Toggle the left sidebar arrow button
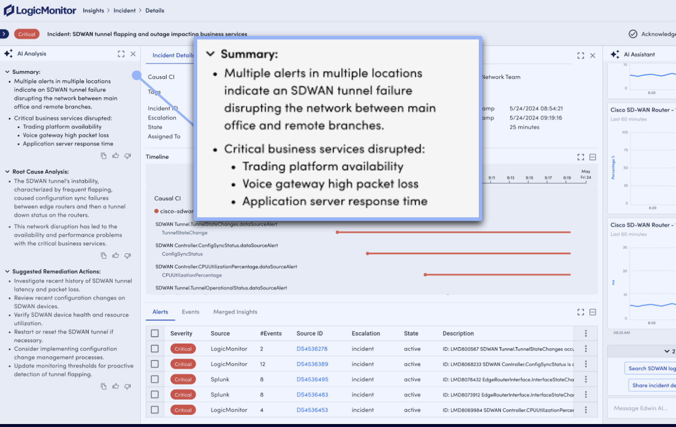 [x=4, y=34]
